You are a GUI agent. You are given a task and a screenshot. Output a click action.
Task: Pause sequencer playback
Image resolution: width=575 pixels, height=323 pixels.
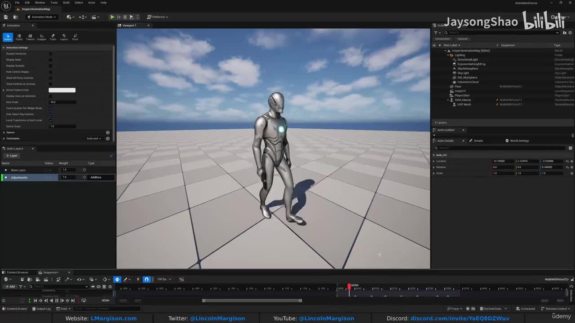point(57,301)
